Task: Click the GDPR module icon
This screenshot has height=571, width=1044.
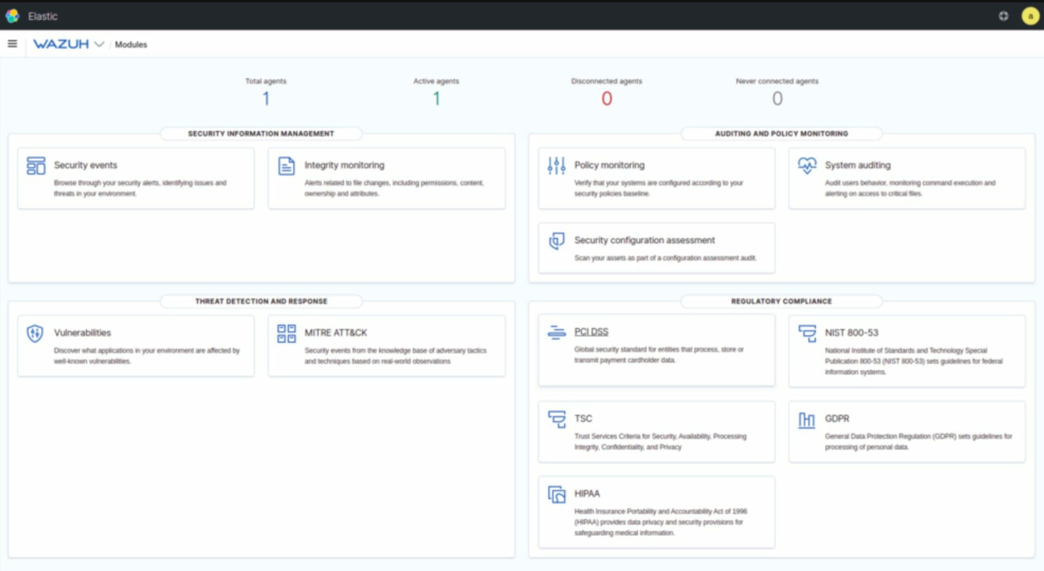Action: (806, 420)
